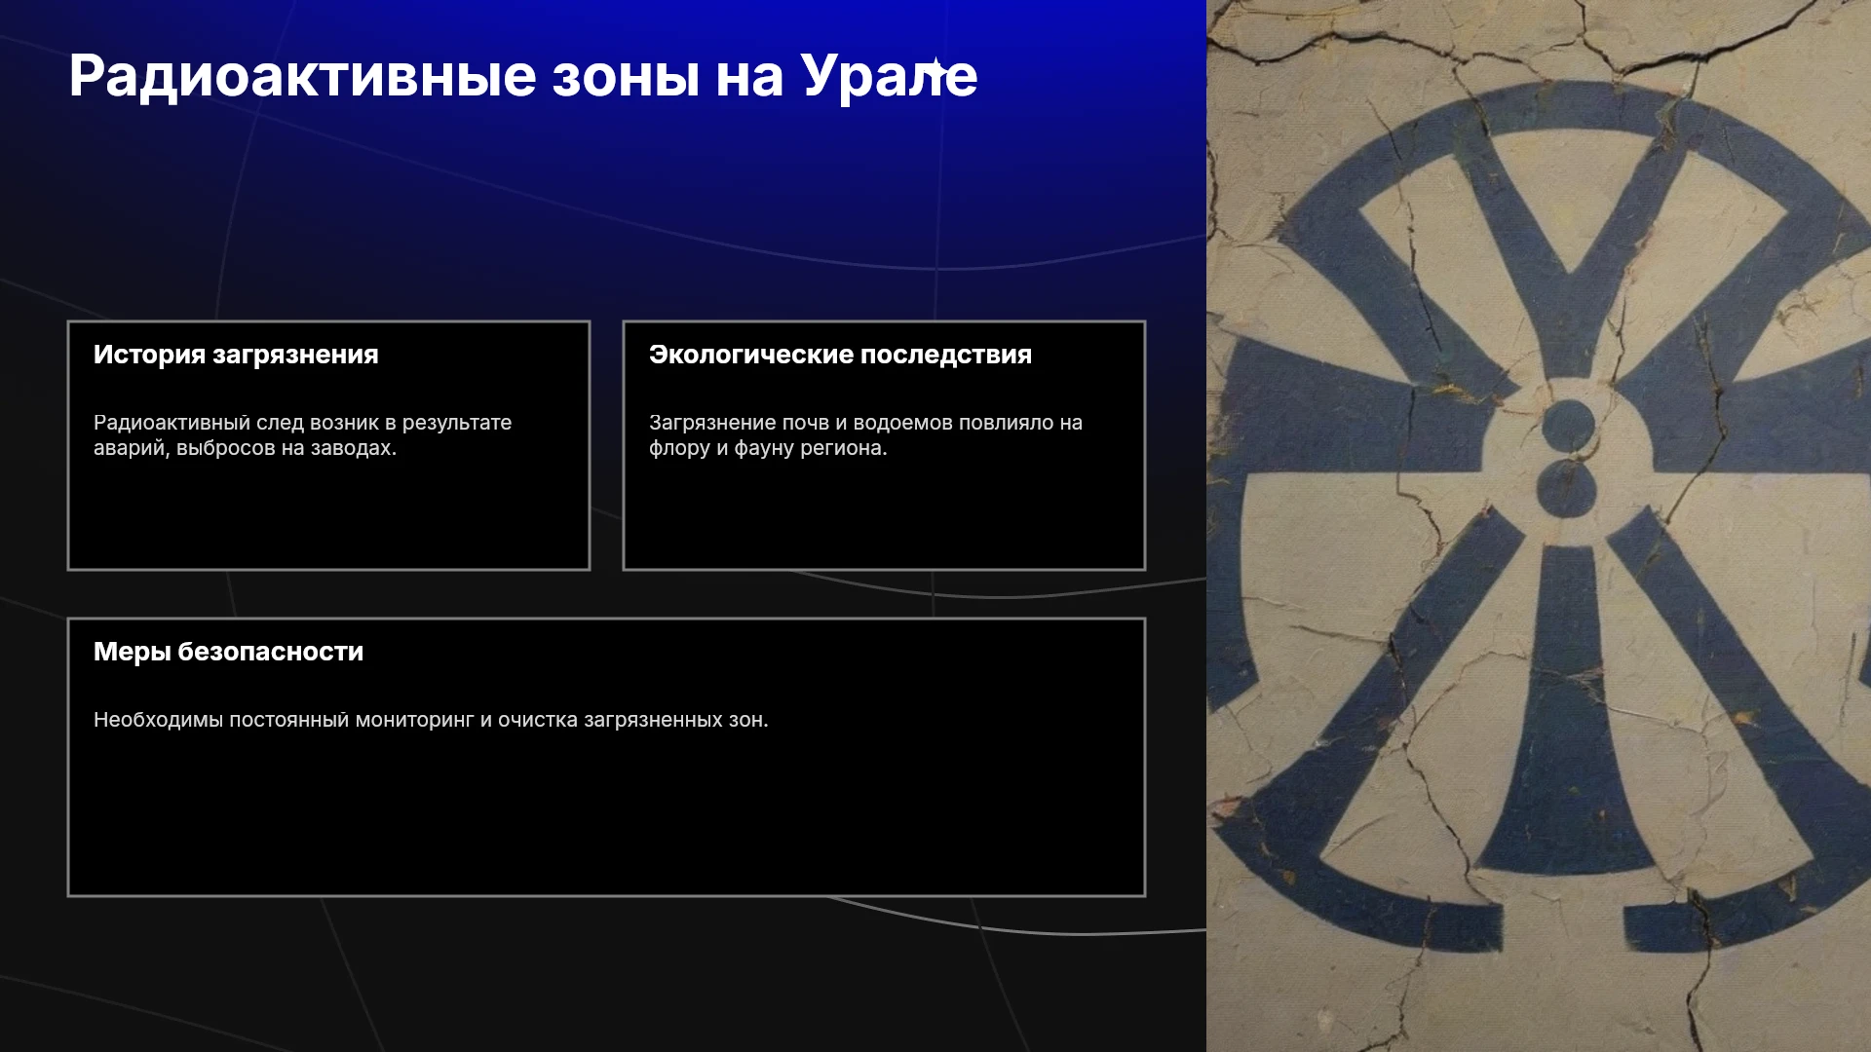Screen dimensions: 1871x1052
Task: Select the "Меры безопасности" heading
Action: [x=228, y=652]
